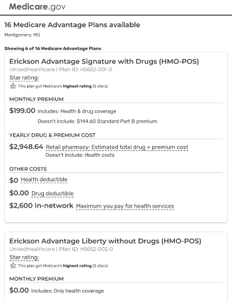This screenshot has height=302, width=232.
Task: Click the $0.00 premium on Liberty plan
Action: point(19,290)
